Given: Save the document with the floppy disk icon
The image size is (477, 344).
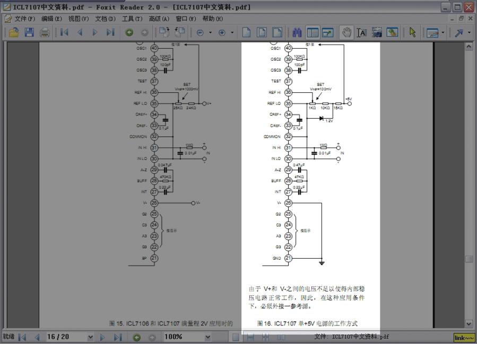Looking at the screenshot, I should (x=29, y=32).
